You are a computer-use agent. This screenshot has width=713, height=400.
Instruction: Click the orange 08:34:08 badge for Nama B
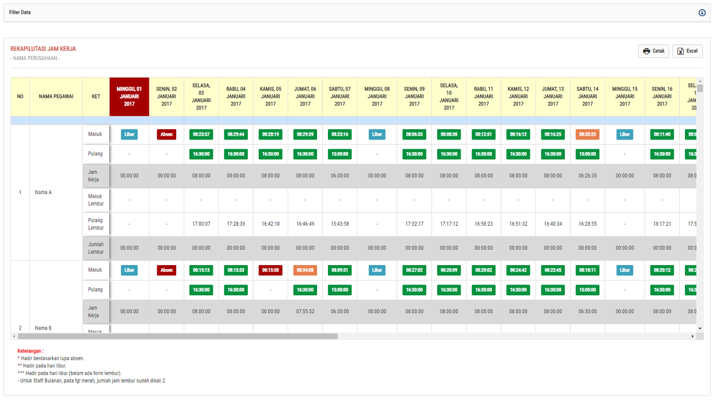305,270
